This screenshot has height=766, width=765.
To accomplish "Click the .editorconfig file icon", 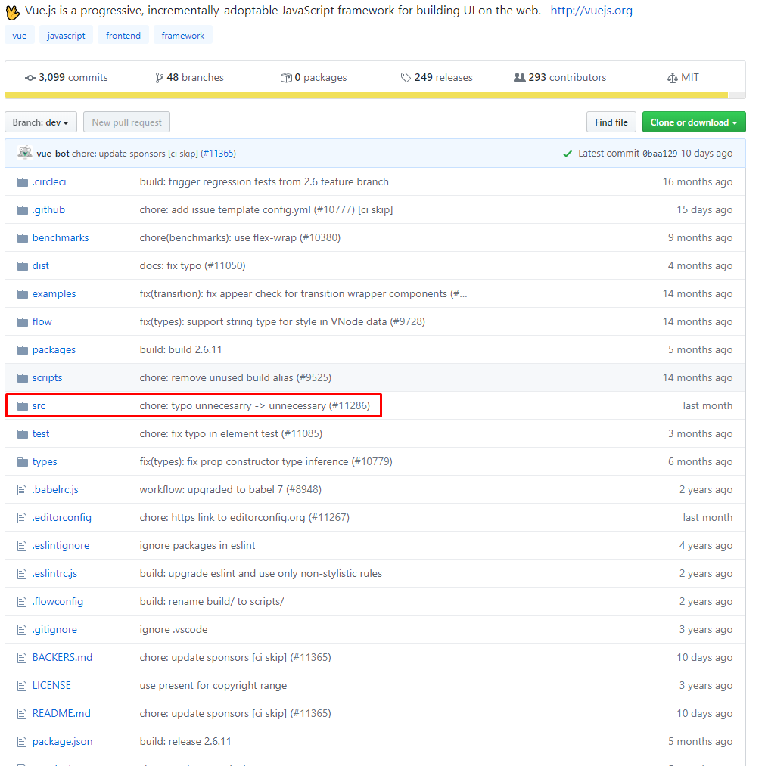I will click(x=21, y=518).
